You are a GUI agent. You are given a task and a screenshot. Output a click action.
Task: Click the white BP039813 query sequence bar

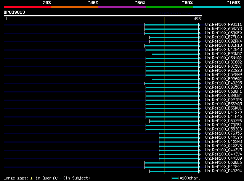coord(103,16)
